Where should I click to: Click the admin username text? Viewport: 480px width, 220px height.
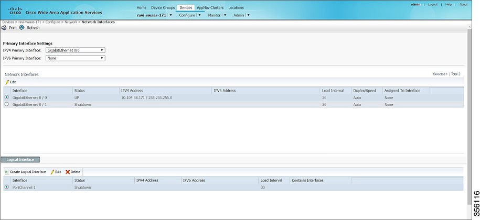tap(415, 5)
